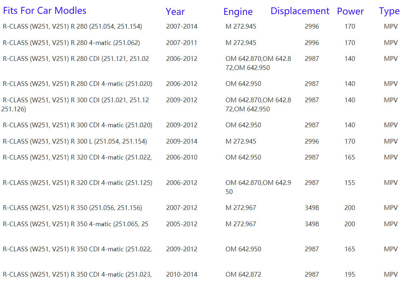Click the 'Fits For Car Modles' column header
Viewport: 405px width, 285px height.
tap(45, 11)
